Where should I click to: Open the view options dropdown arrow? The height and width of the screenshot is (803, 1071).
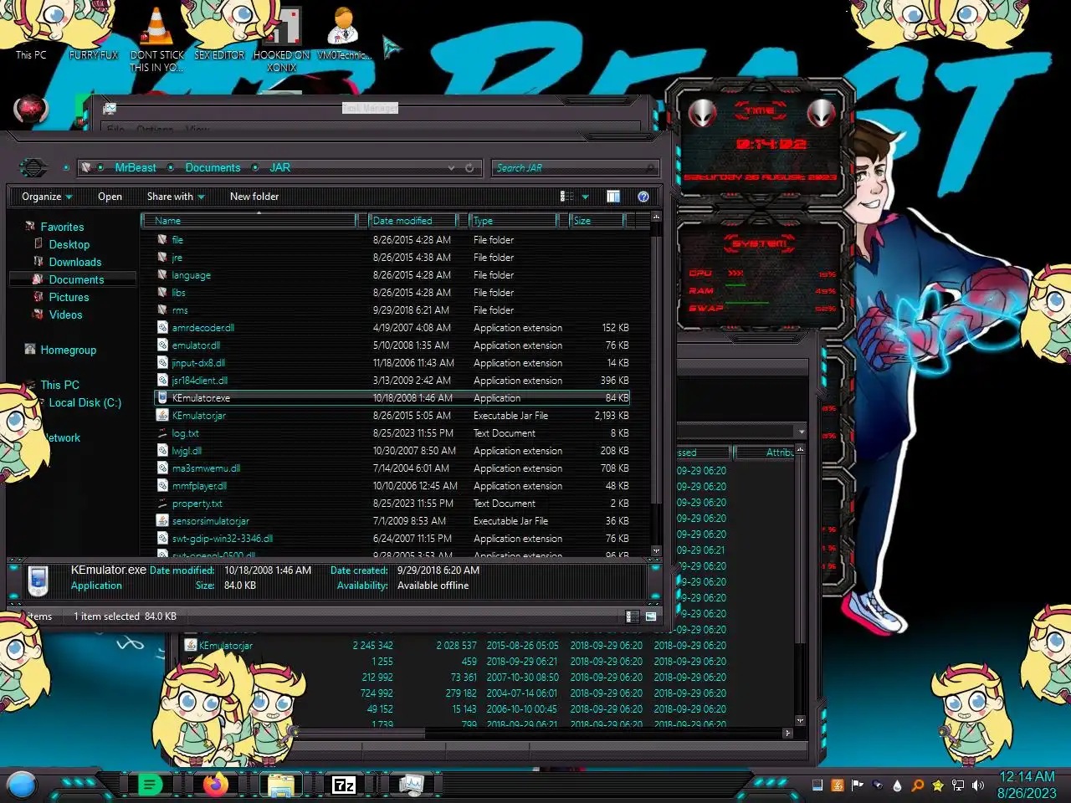pyautogui.click(x=585, y=197)
